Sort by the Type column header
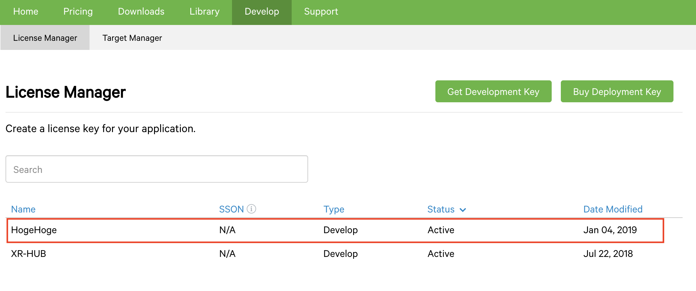The height and width of the screenshot is (291, 696). 334,209
